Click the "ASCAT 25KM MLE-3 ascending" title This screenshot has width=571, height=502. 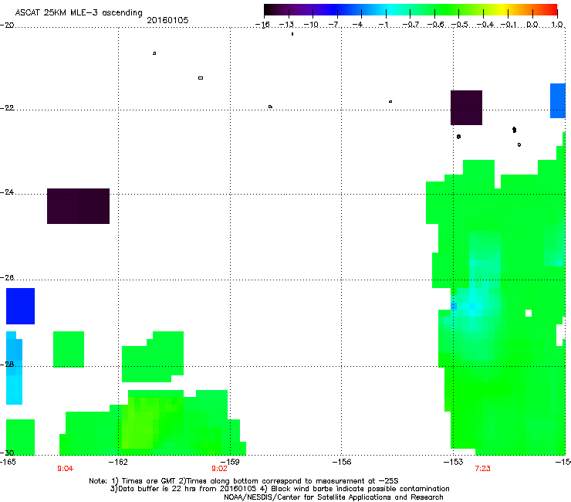pyautogui.click(x=79, y=13)
